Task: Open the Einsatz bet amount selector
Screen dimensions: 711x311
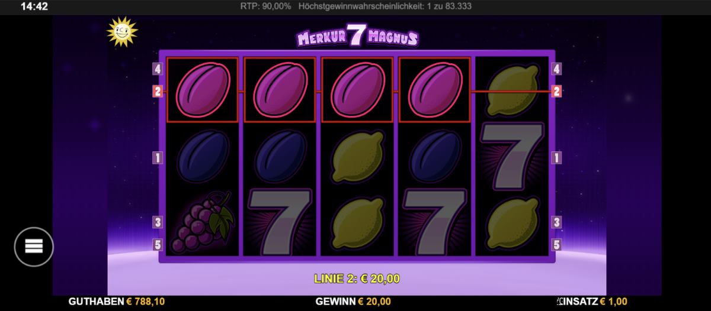Action: pos(592,302)
